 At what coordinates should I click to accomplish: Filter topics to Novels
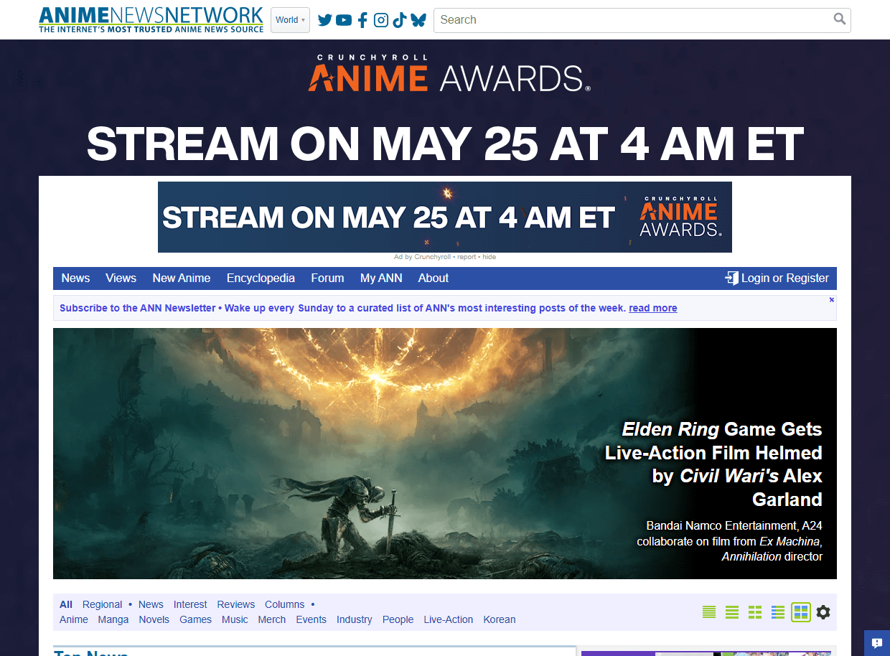154,619
